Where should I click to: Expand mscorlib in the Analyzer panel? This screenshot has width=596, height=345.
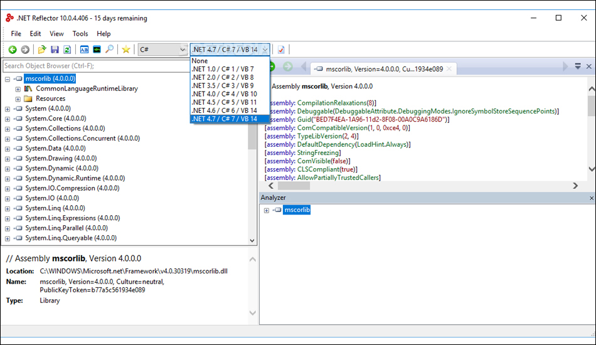coord(267,210)
